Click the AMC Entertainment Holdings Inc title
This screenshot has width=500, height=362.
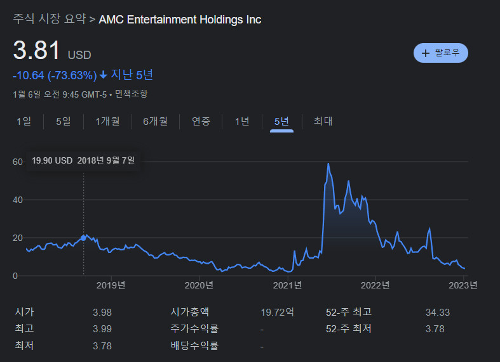[x=180, y=20]
